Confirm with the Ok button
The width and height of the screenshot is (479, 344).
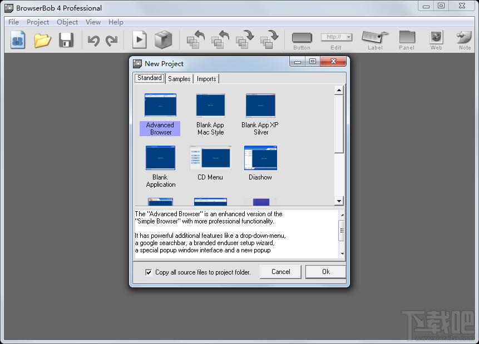tap(325, 272)
